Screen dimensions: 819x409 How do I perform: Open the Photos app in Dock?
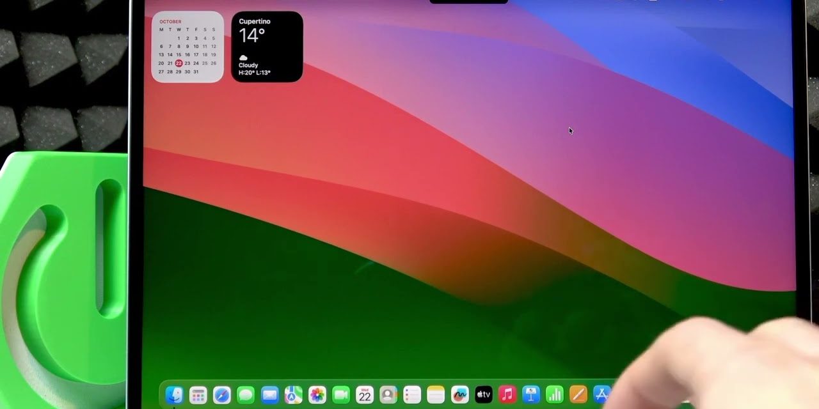point(317,395)
